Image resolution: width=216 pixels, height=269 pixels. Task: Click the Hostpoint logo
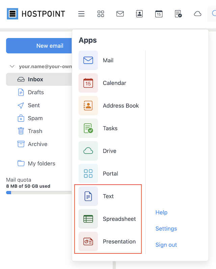(36, 14)
